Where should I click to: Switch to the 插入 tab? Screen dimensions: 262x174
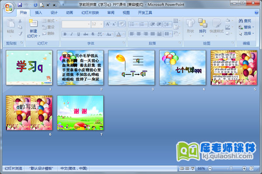pos(38,13)
